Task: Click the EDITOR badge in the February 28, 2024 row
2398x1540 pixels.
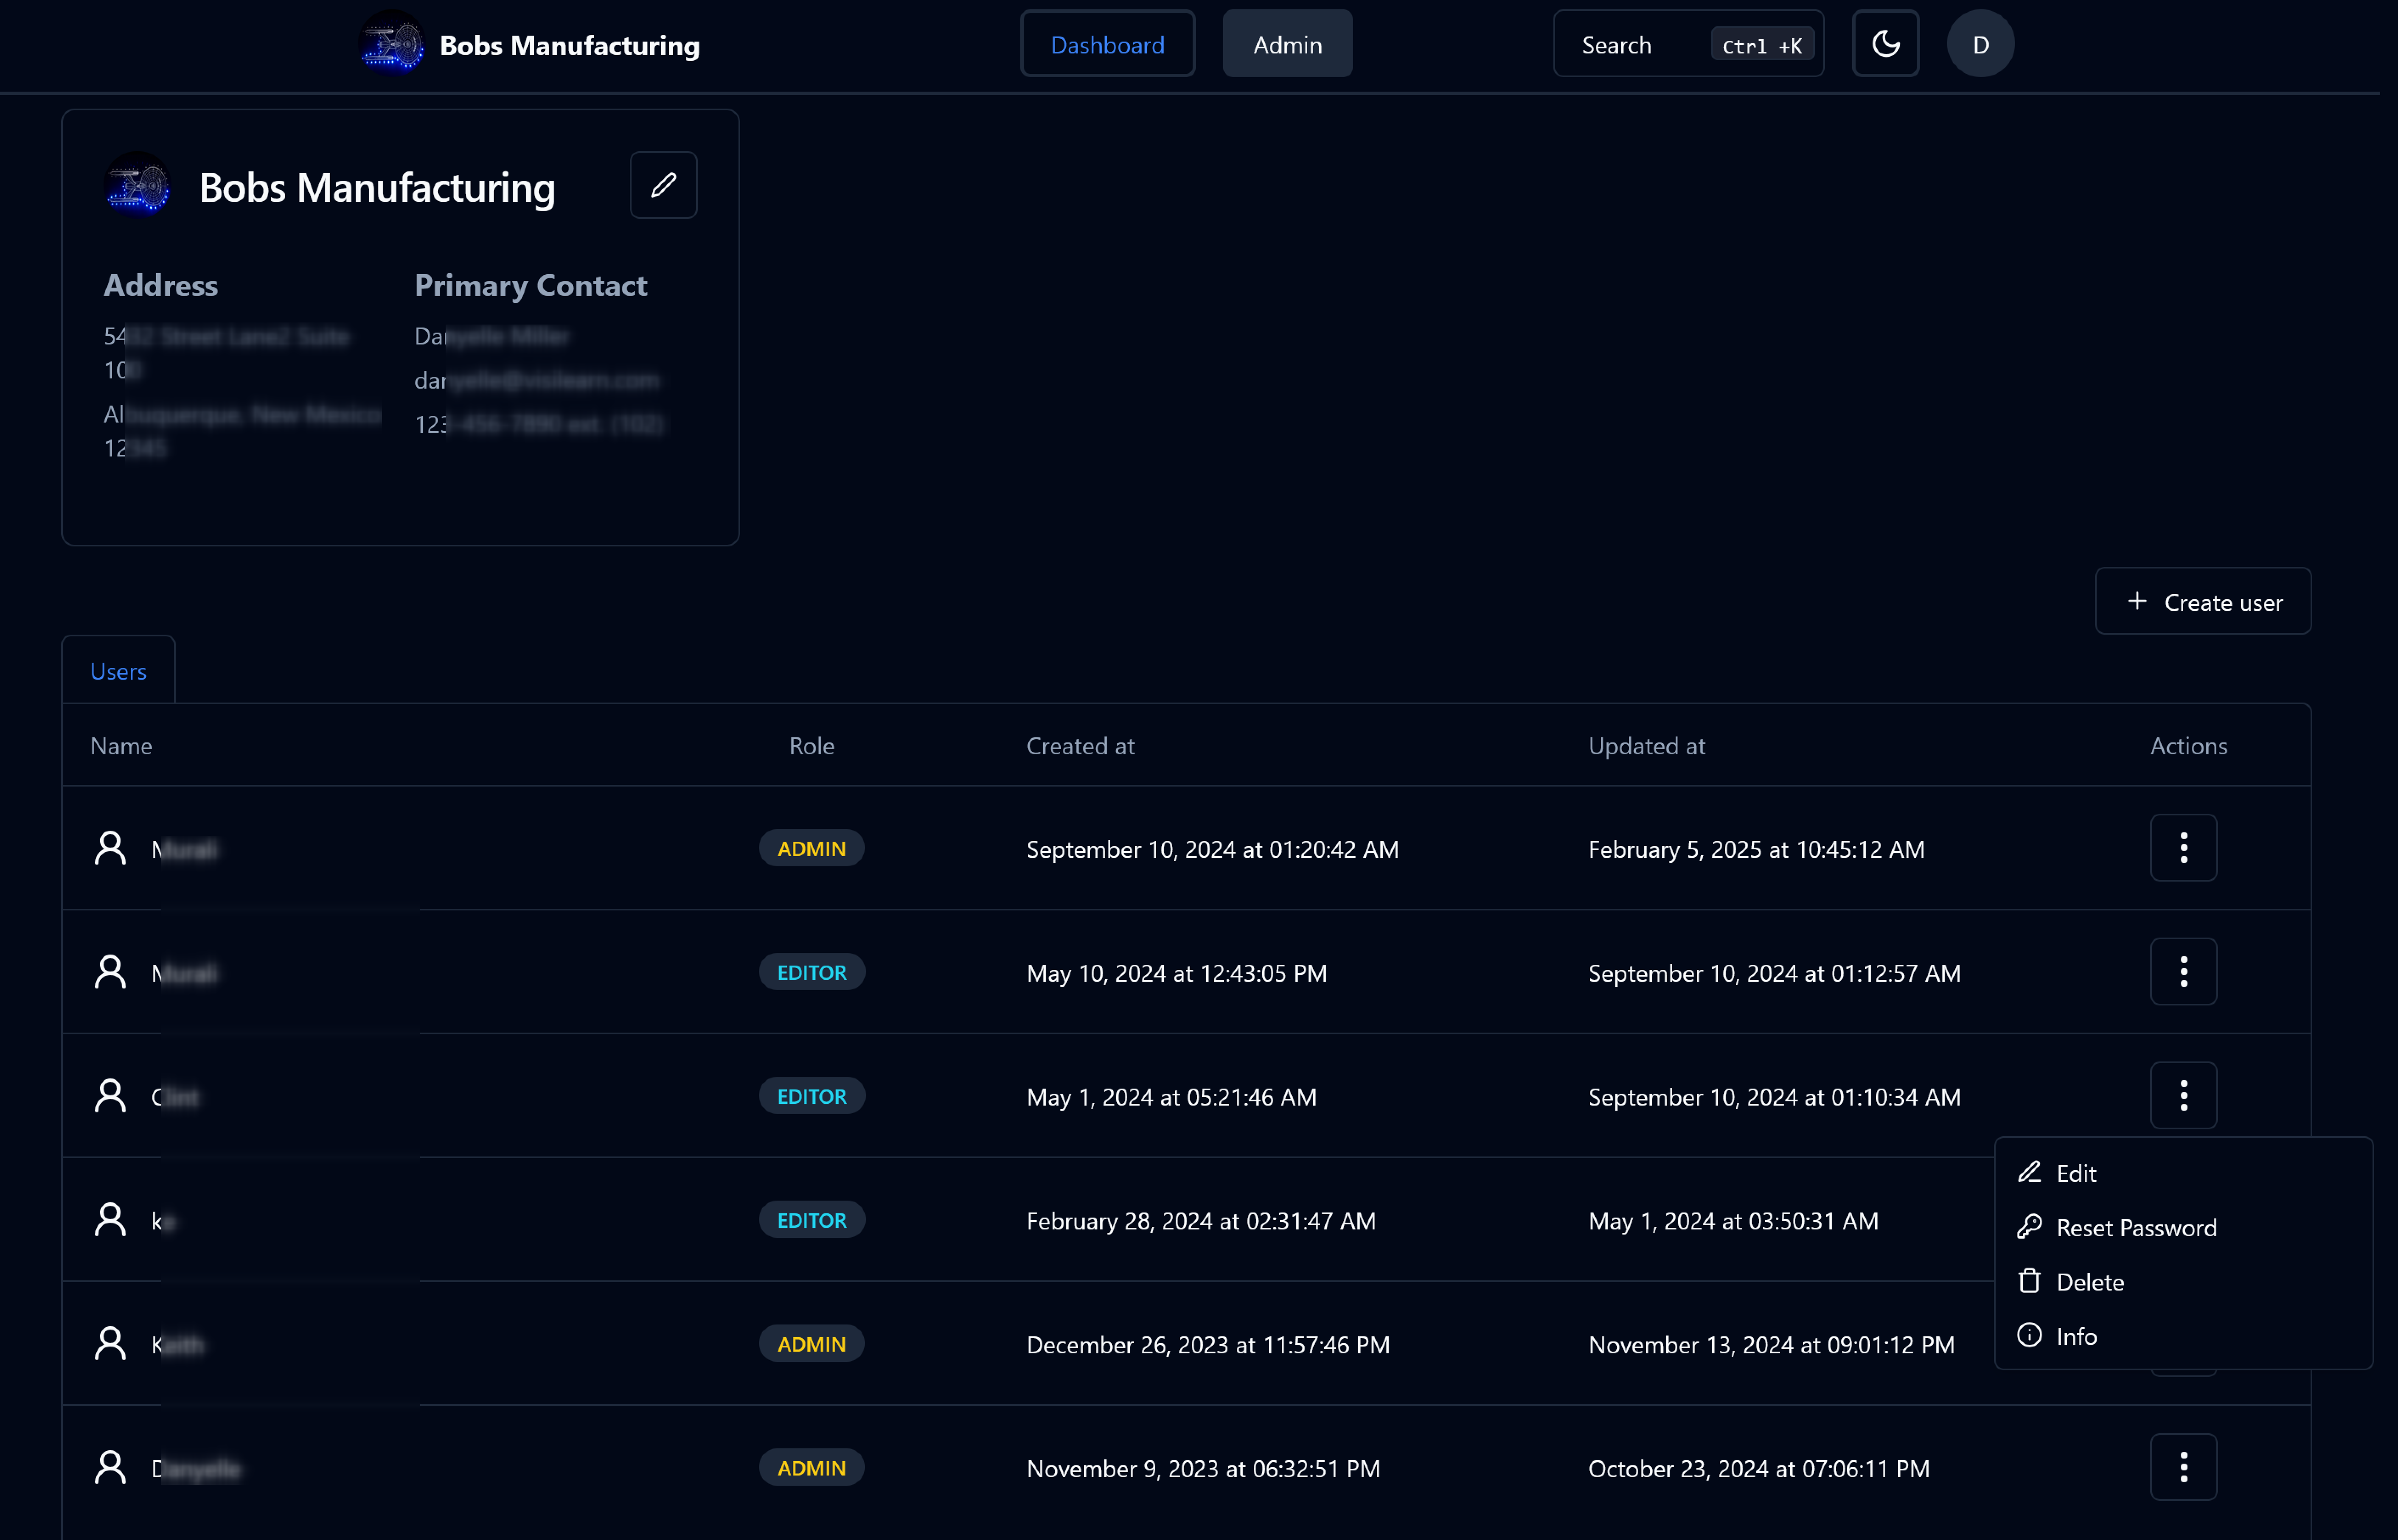Action: (812, 1220)
